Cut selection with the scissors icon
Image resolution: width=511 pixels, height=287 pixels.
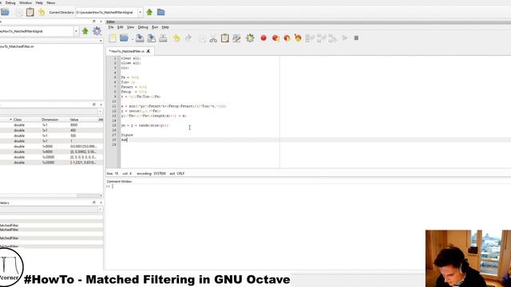tap(213, 38)
